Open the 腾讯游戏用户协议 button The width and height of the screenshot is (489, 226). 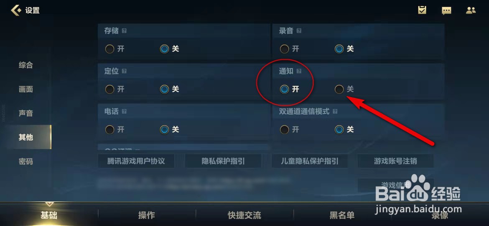[x=136, y=161]
